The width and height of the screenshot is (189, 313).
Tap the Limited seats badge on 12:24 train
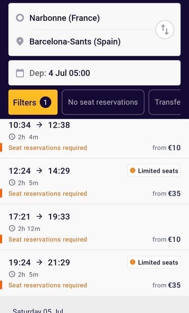pos(154,171)
